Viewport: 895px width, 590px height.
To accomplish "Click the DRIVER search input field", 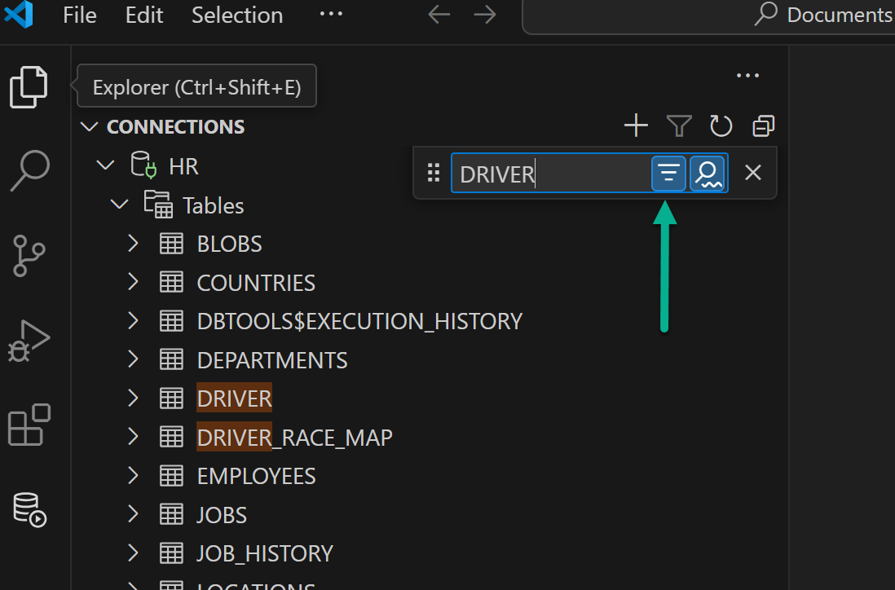I will 550,174.
